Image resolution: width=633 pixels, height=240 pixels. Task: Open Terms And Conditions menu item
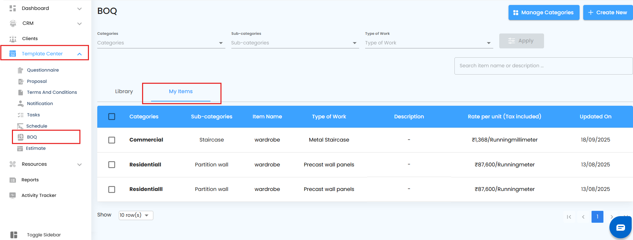[52, 92]
